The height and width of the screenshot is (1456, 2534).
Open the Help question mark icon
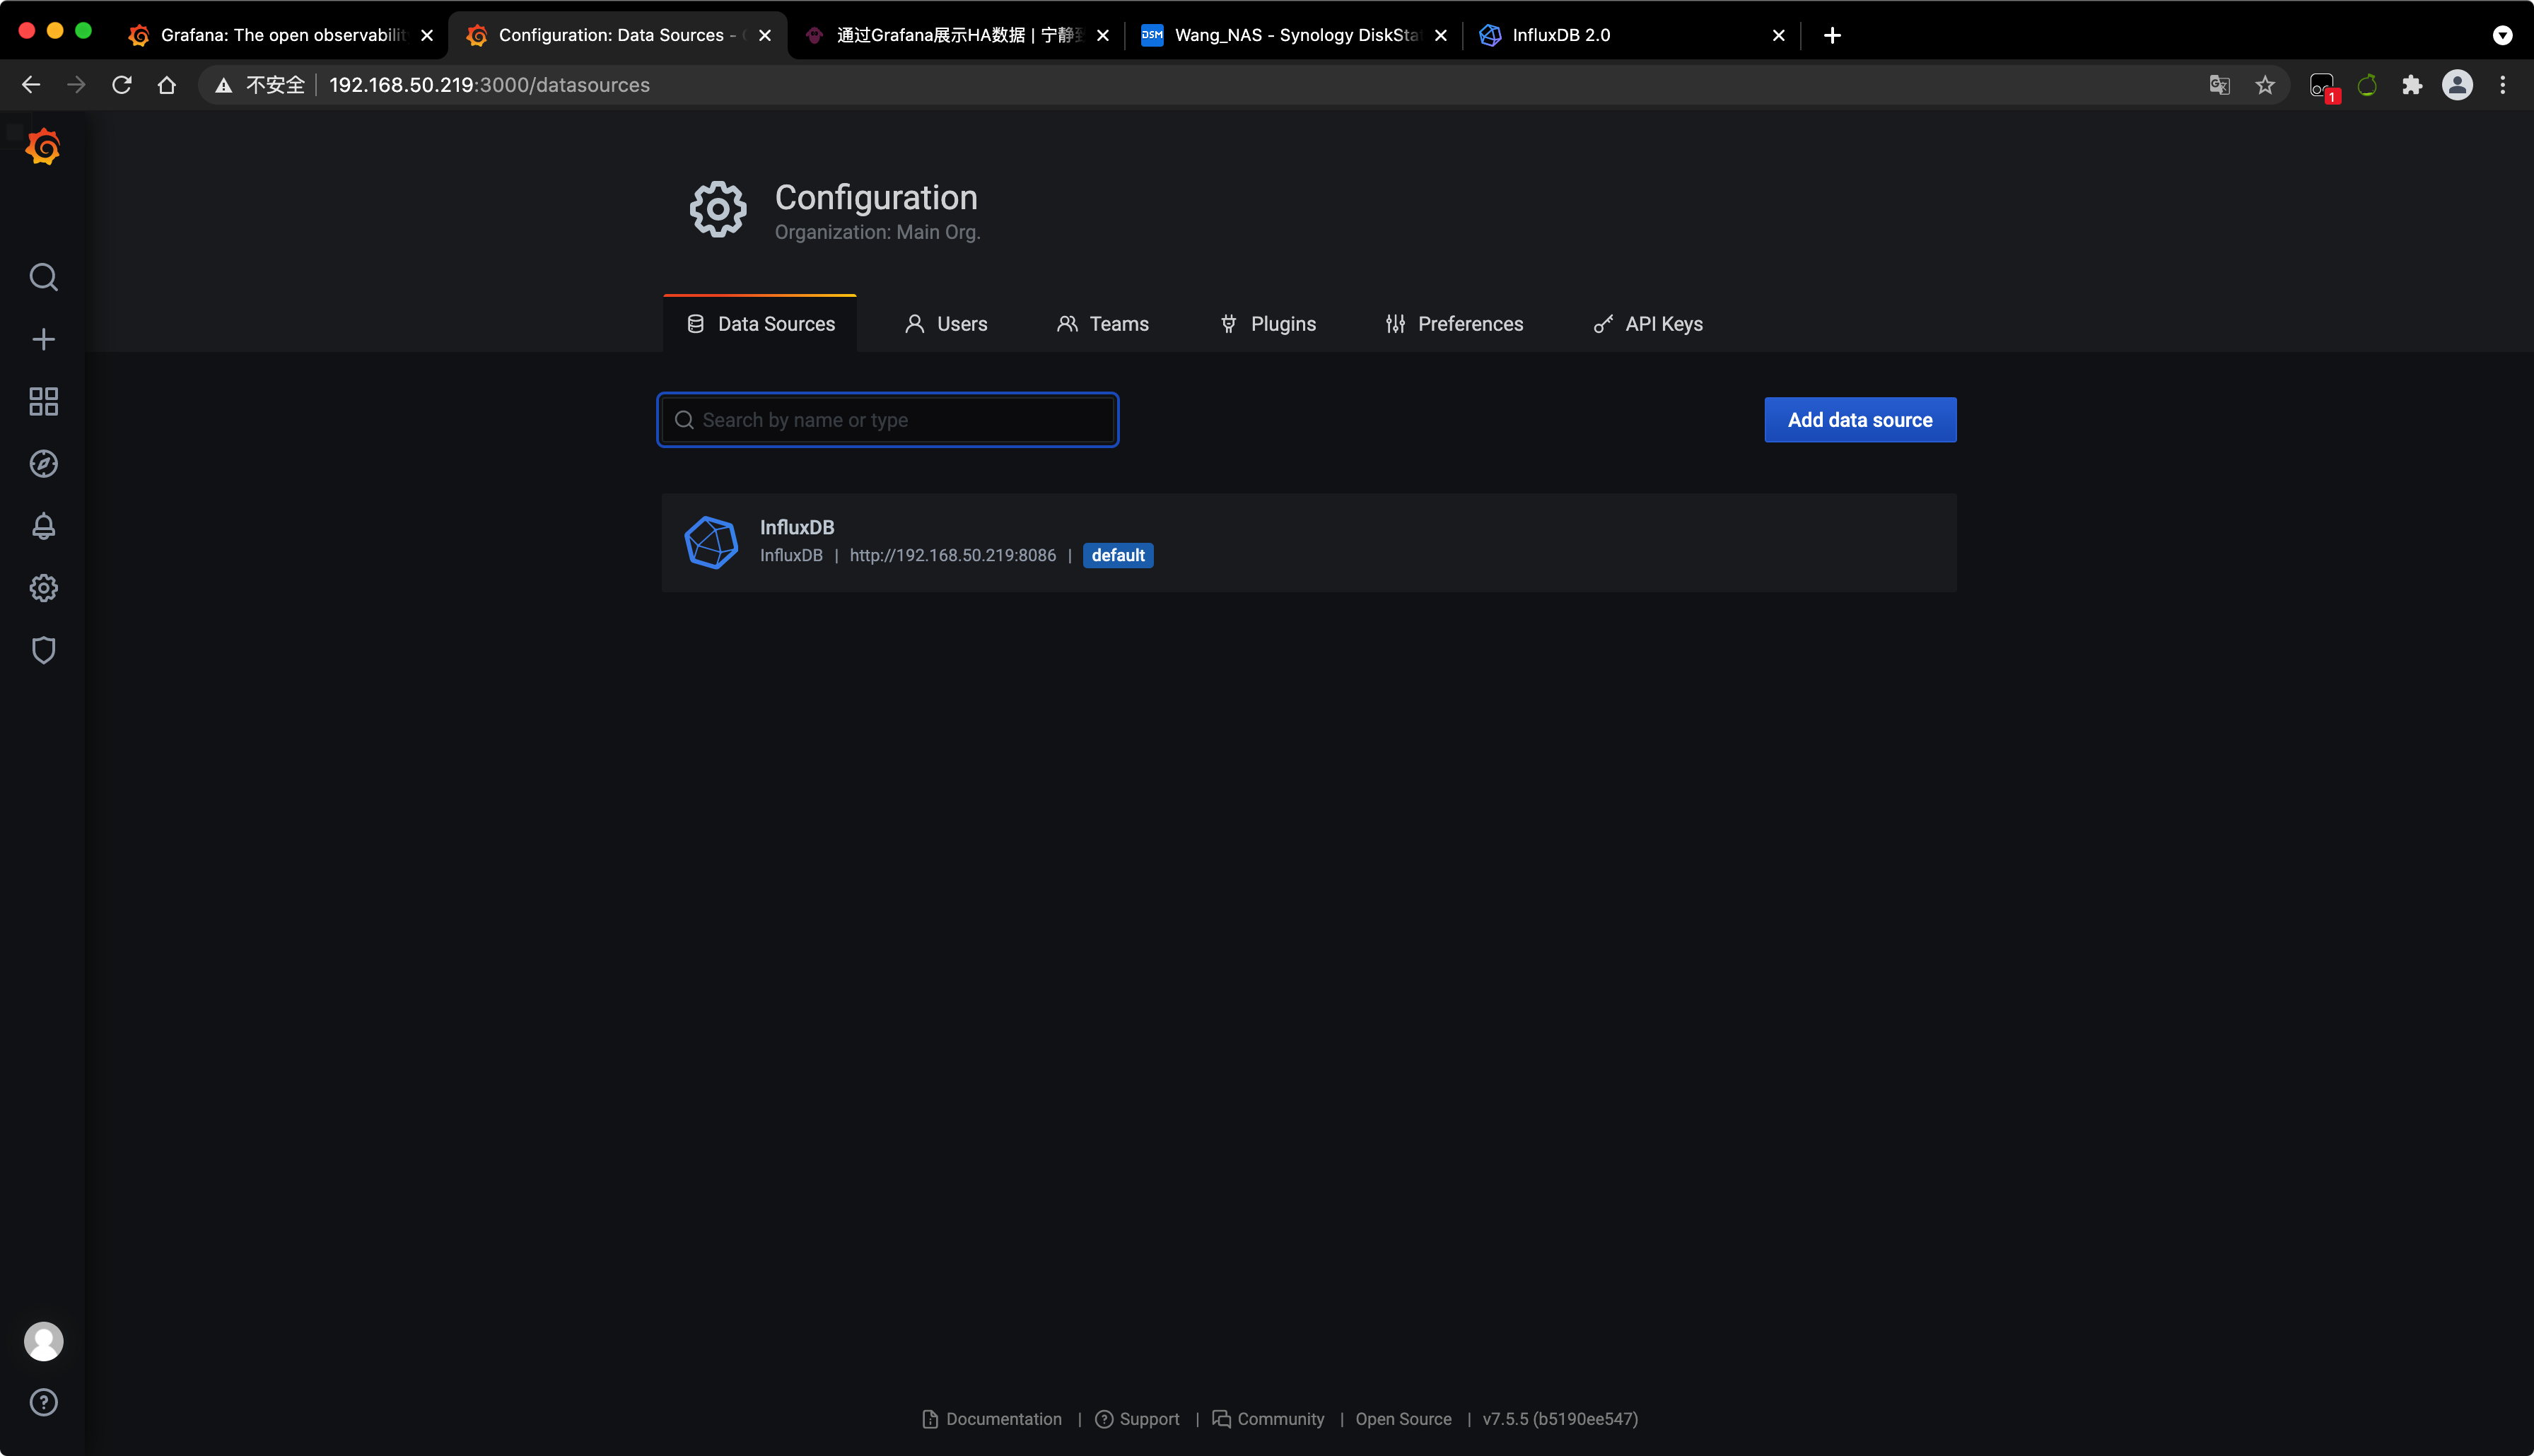click(43, 1402)
